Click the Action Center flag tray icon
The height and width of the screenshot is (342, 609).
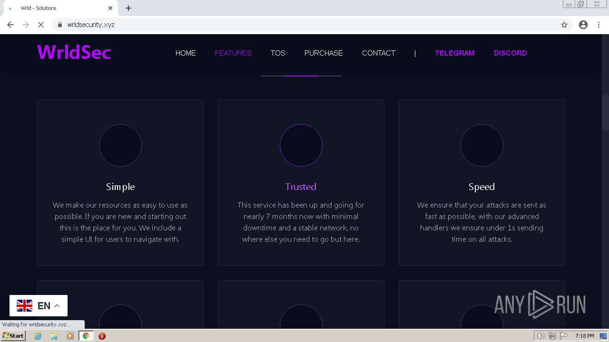coord(564,336)
